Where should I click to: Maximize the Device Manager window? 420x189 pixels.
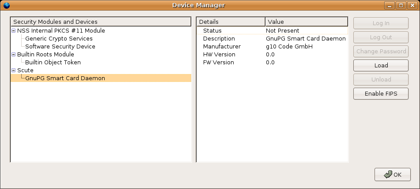(401, 5)
